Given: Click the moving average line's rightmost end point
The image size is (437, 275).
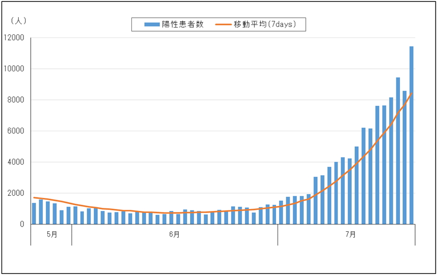Looking at the screenshot, I should coord(411,93).
